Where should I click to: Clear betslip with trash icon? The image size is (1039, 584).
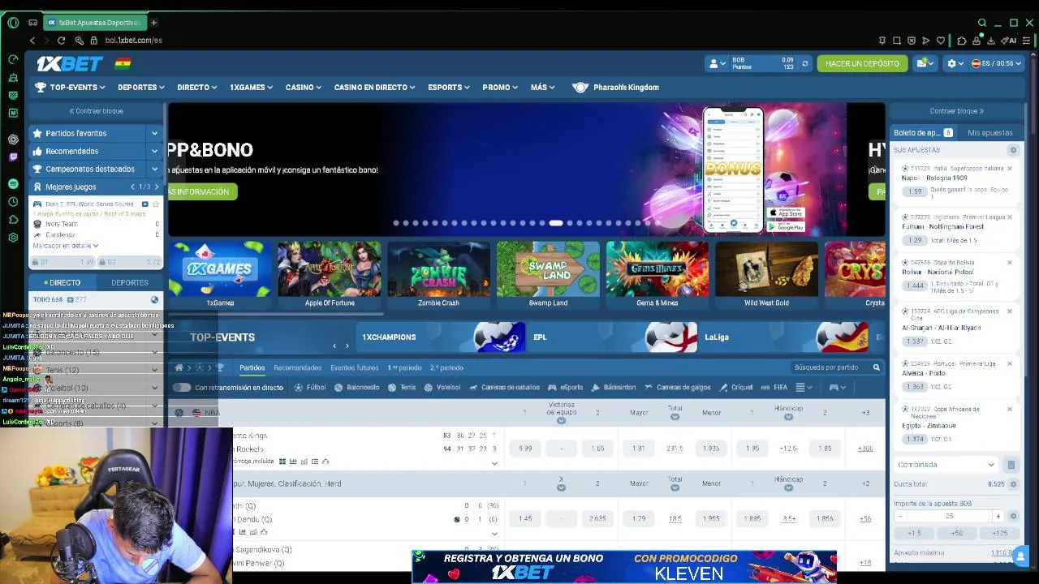[1011, 465]
